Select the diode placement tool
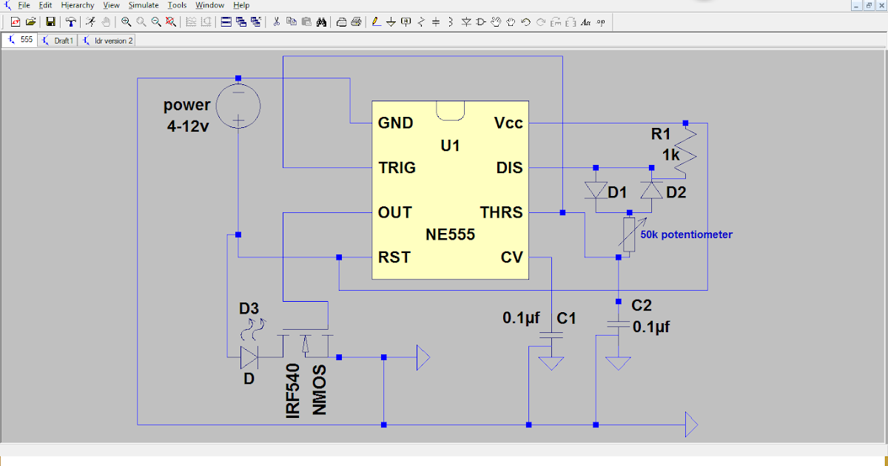 (467, 22)
